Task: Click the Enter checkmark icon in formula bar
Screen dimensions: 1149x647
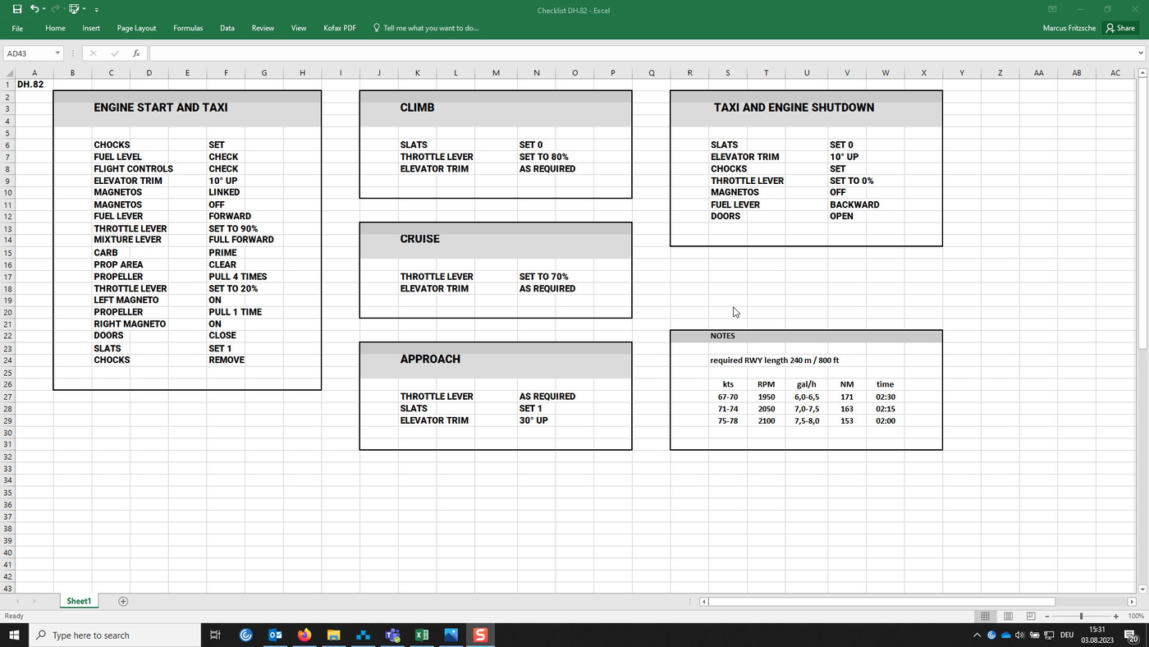Action: coord(114,53)
